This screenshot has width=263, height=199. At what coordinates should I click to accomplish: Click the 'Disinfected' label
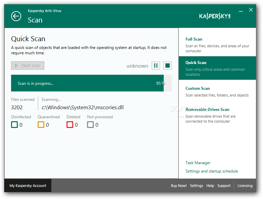tap(21, 117)
